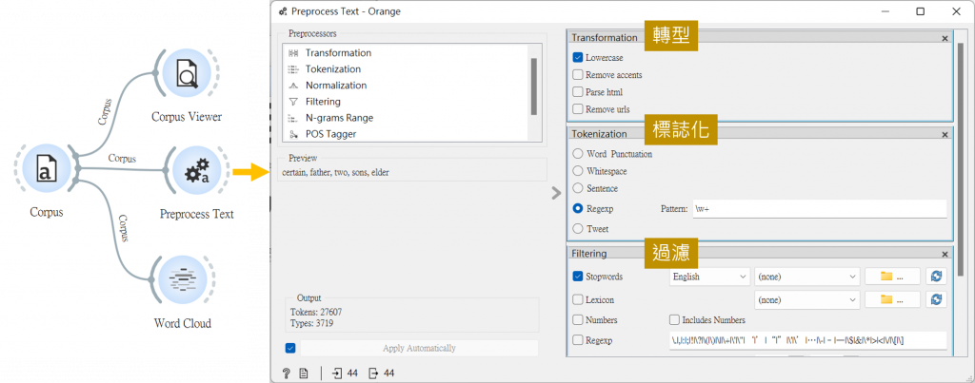
Task: Click the preview text 'certain, father, two, sons, elder'
Action: (x=335, y=173)
